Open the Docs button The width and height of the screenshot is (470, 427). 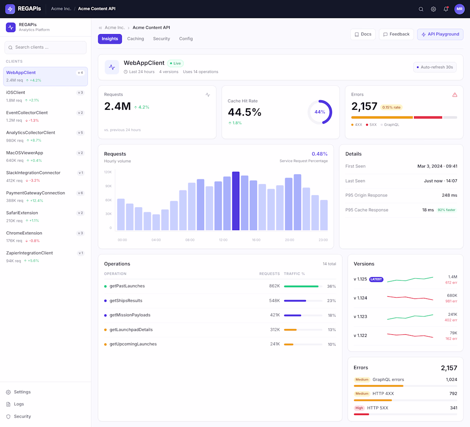pyautogui.click(x=363, y=34)
